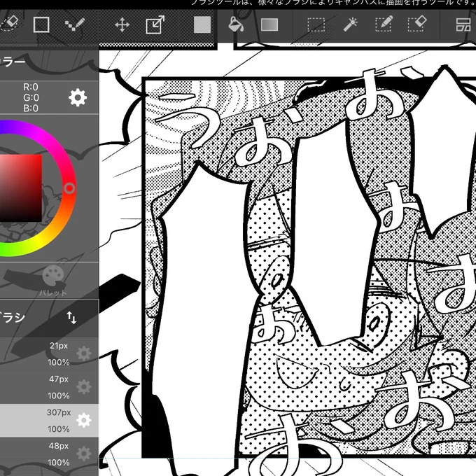
Task: Select the selection eraser tool
Action: pos(417,24)
